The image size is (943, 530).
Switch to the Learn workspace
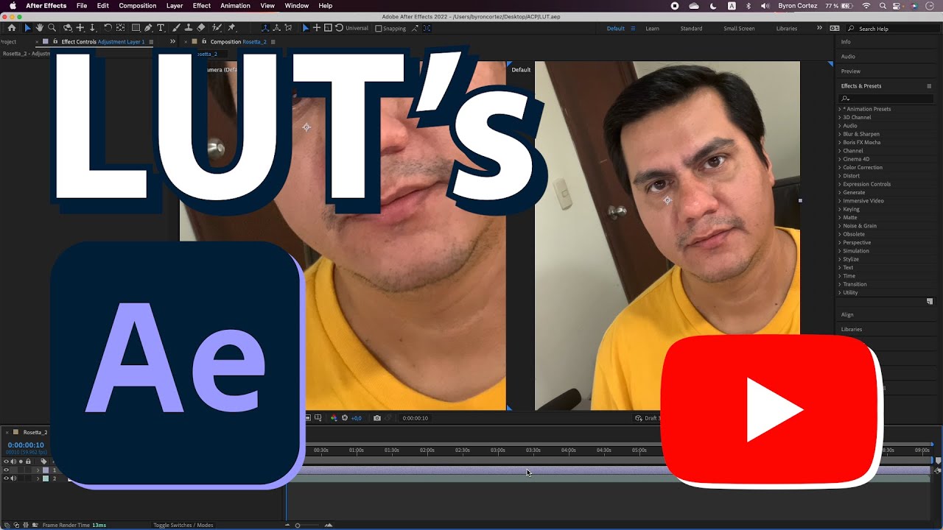[x=652, y=29]
